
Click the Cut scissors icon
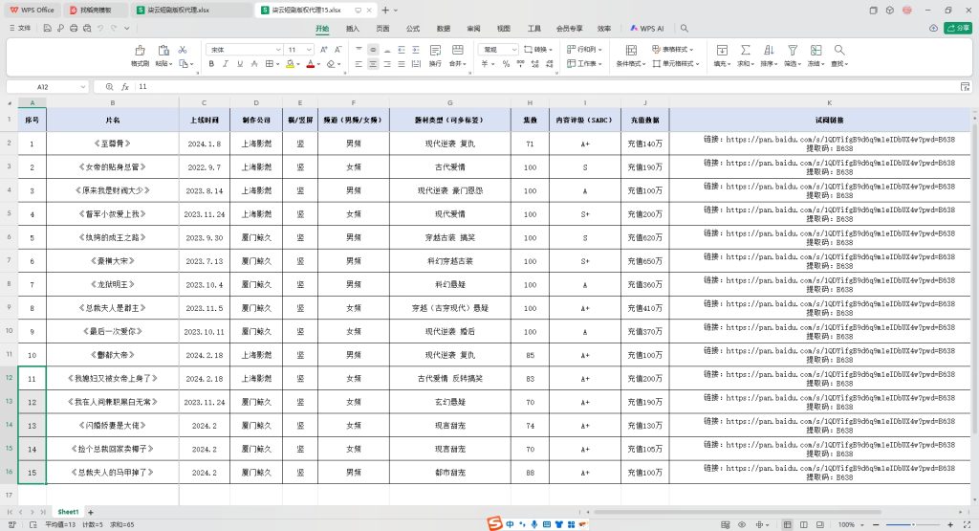(x=183, y=50)
